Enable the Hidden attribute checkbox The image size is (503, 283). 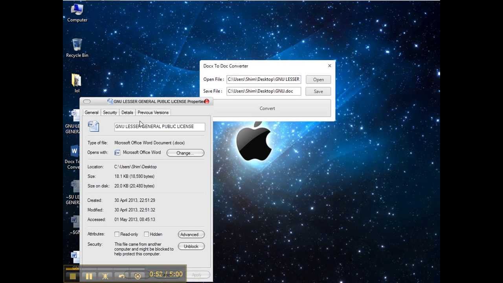tap(146, 234)
